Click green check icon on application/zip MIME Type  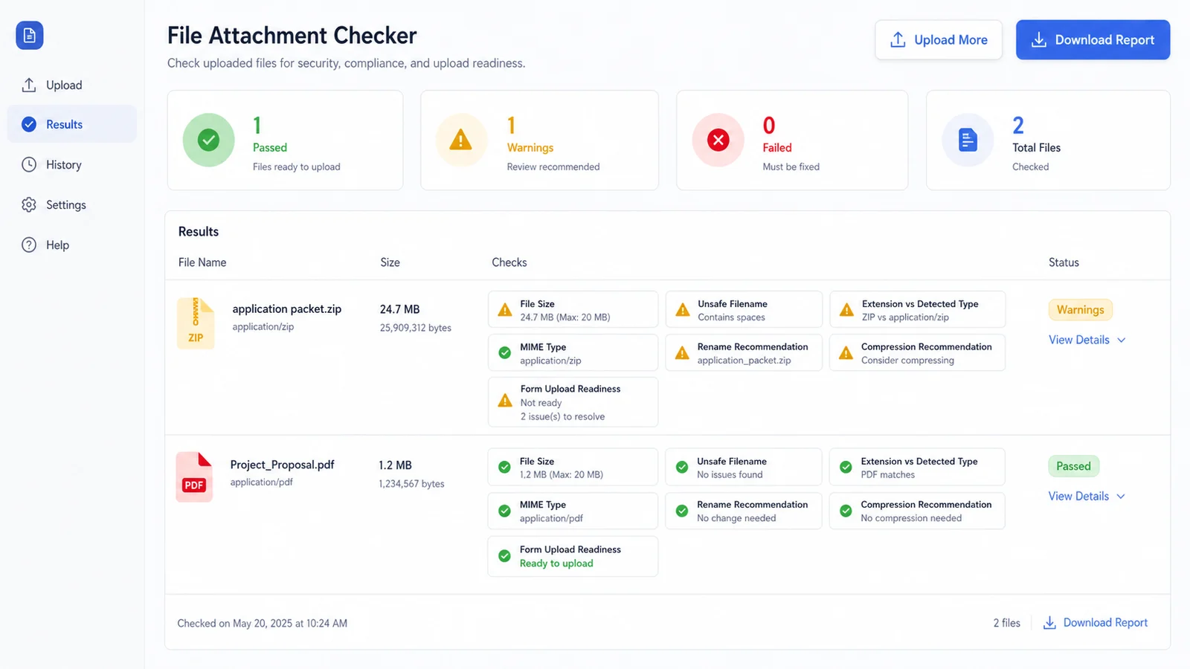505,353
